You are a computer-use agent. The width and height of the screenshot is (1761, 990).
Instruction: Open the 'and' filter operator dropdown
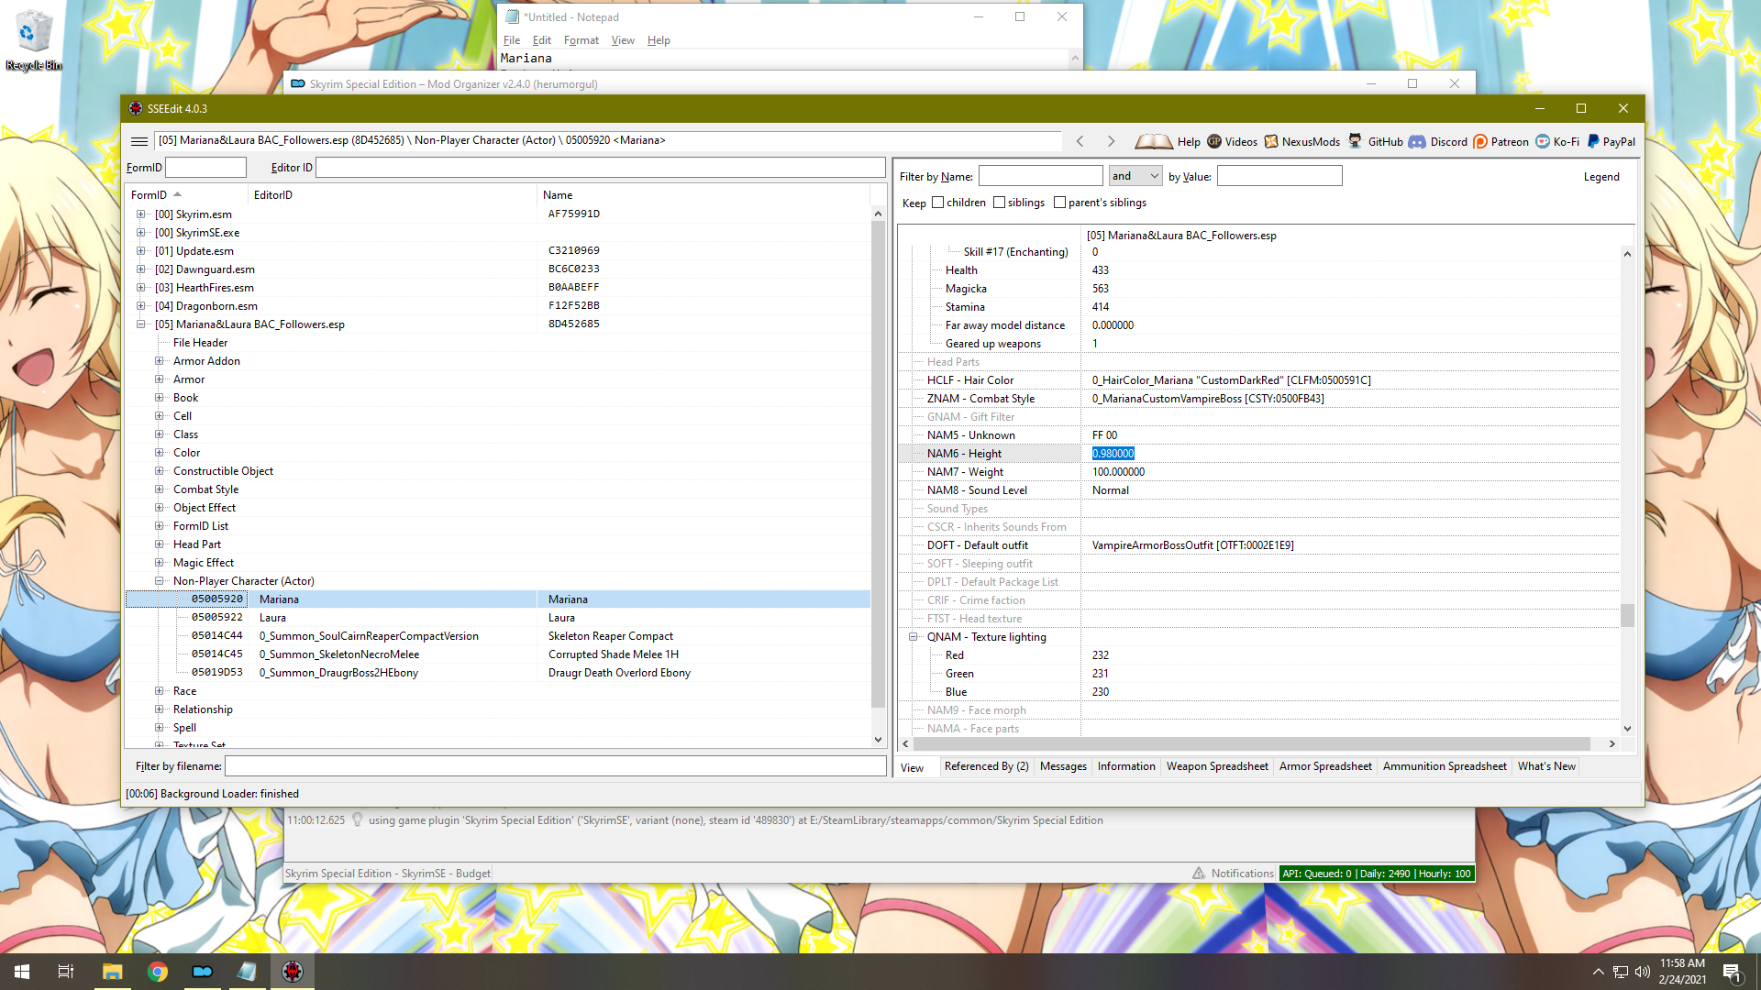pyautogui.click(x=1135, y=176)
